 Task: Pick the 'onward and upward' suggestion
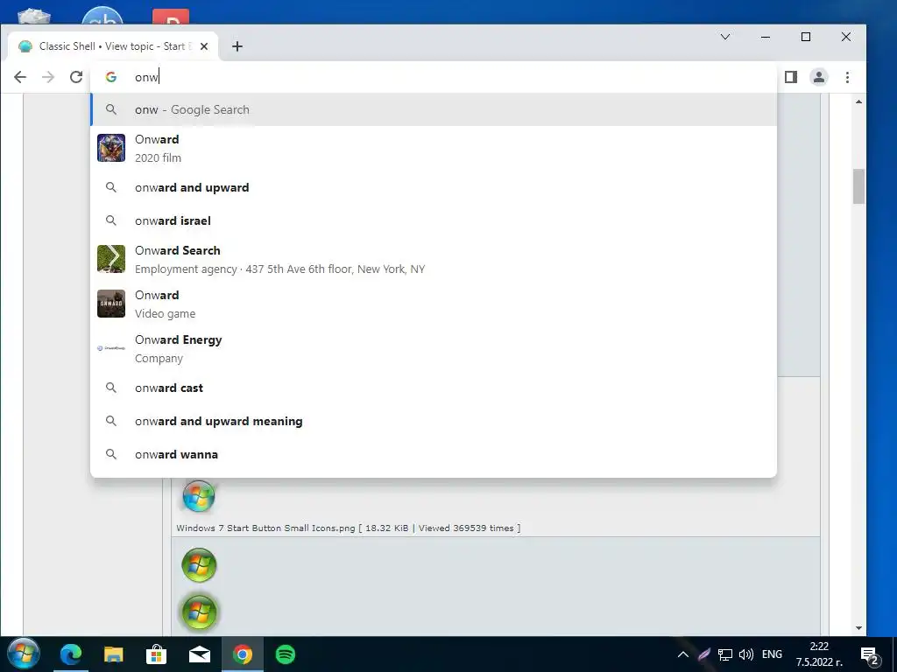pyautogui.click(x=434, y=187)
